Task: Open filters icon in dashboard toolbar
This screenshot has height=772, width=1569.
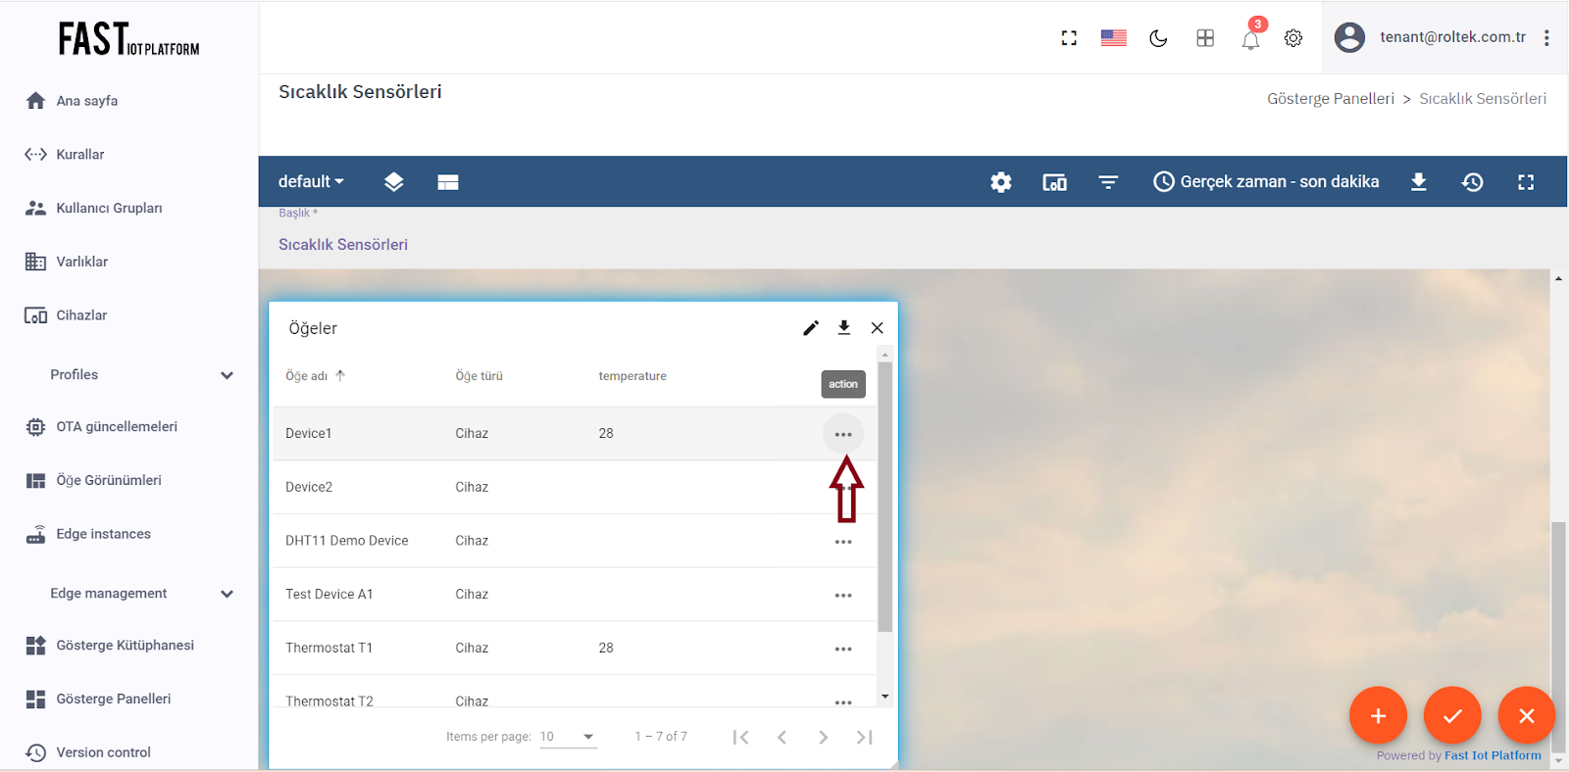Action: pos(1108,182)
